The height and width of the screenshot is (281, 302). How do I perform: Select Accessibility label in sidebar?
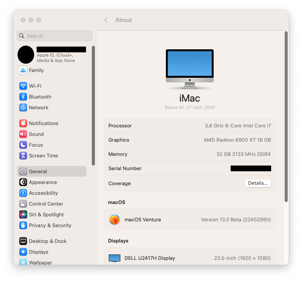43,193
